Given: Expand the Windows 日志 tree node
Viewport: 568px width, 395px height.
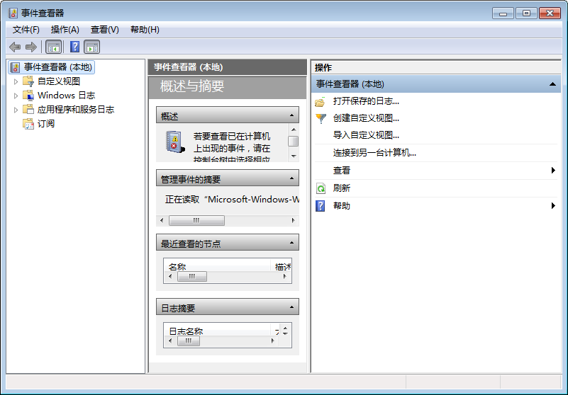Looking at the screenshot, I should 16,96.
